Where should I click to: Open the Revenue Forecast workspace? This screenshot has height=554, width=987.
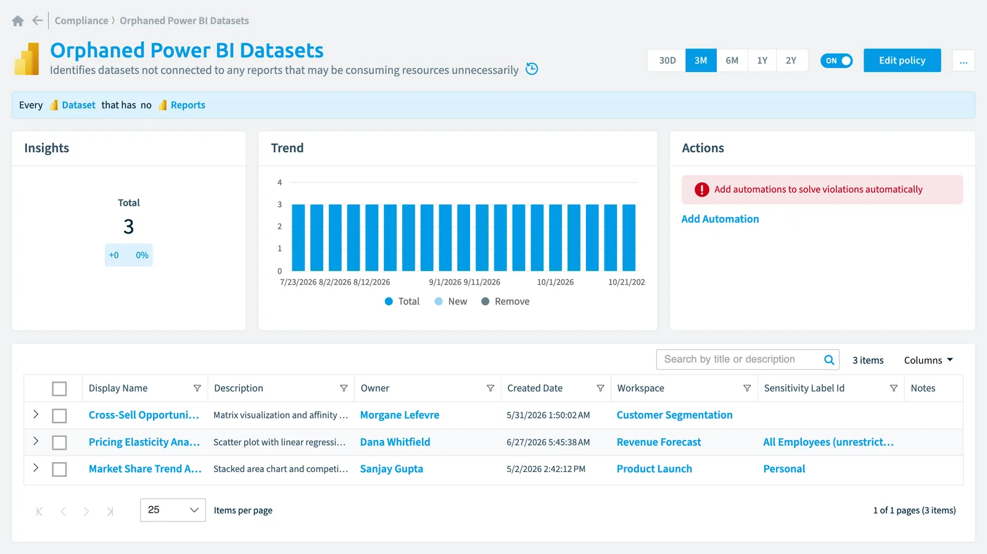point(659,442)
